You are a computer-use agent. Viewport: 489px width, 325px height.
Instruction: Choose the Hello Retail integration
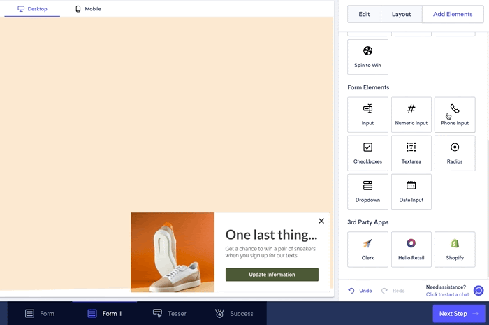[x=411, y=250]
